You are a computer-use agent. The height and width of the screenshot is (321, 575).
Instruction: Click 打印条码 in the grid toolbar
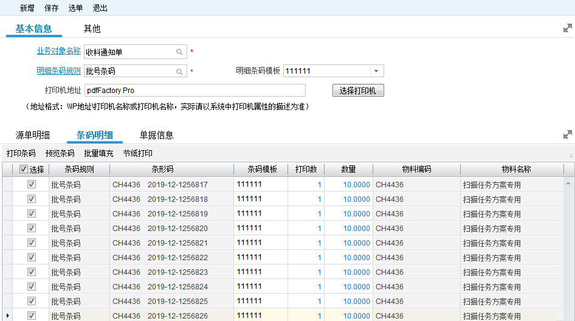pyautogui.click(x=21, y=153)
